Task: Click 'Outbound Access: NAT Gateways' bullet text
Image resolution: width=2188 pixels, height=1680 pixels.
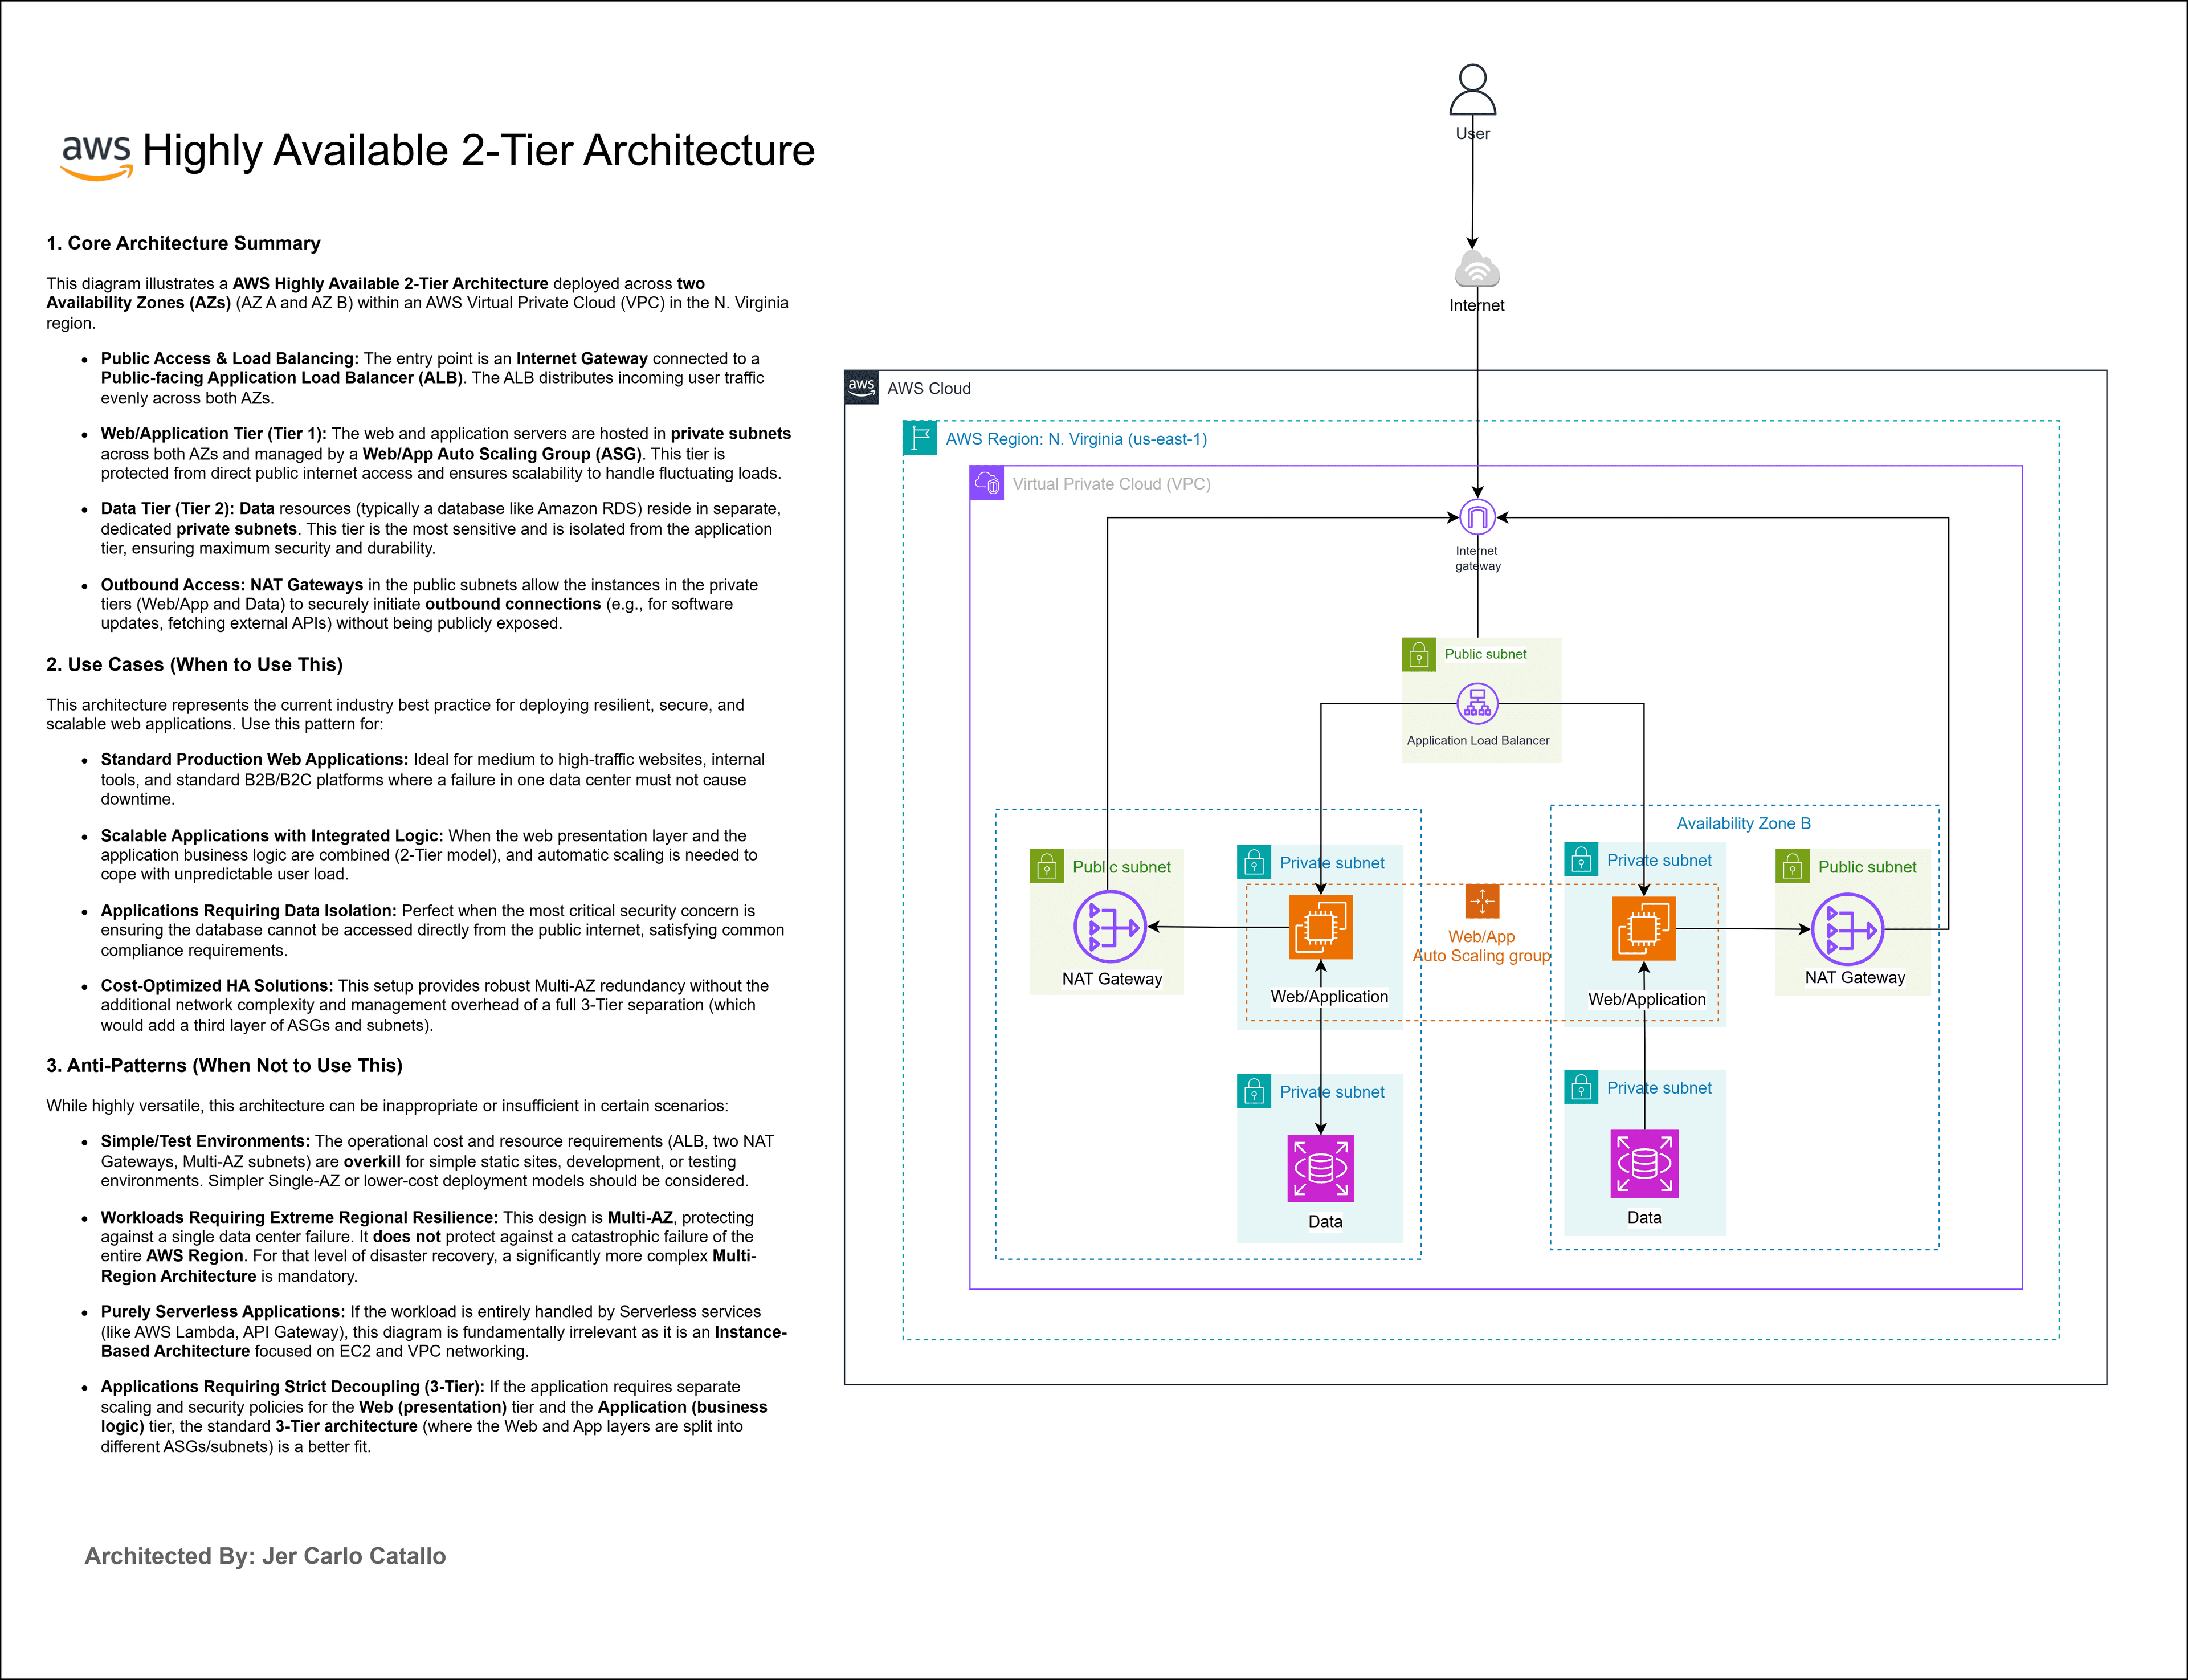Action: click(232, 584)
